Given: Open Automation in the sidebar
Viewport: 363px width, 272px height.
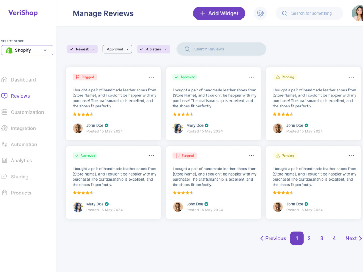Looking at the screenshot, I should click(x=24, y=144).
